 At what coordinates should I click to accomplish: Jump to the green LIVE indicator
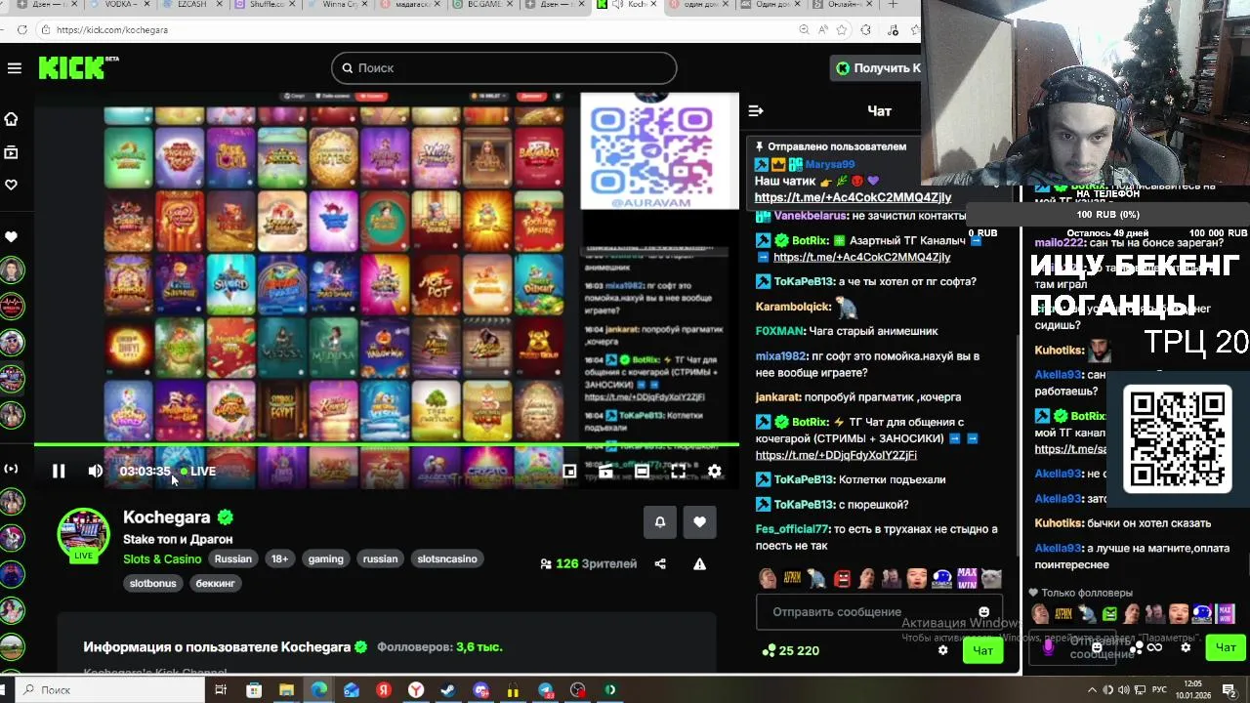point(198,472)
